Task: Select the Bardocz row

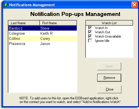Action: pos(43,28)
